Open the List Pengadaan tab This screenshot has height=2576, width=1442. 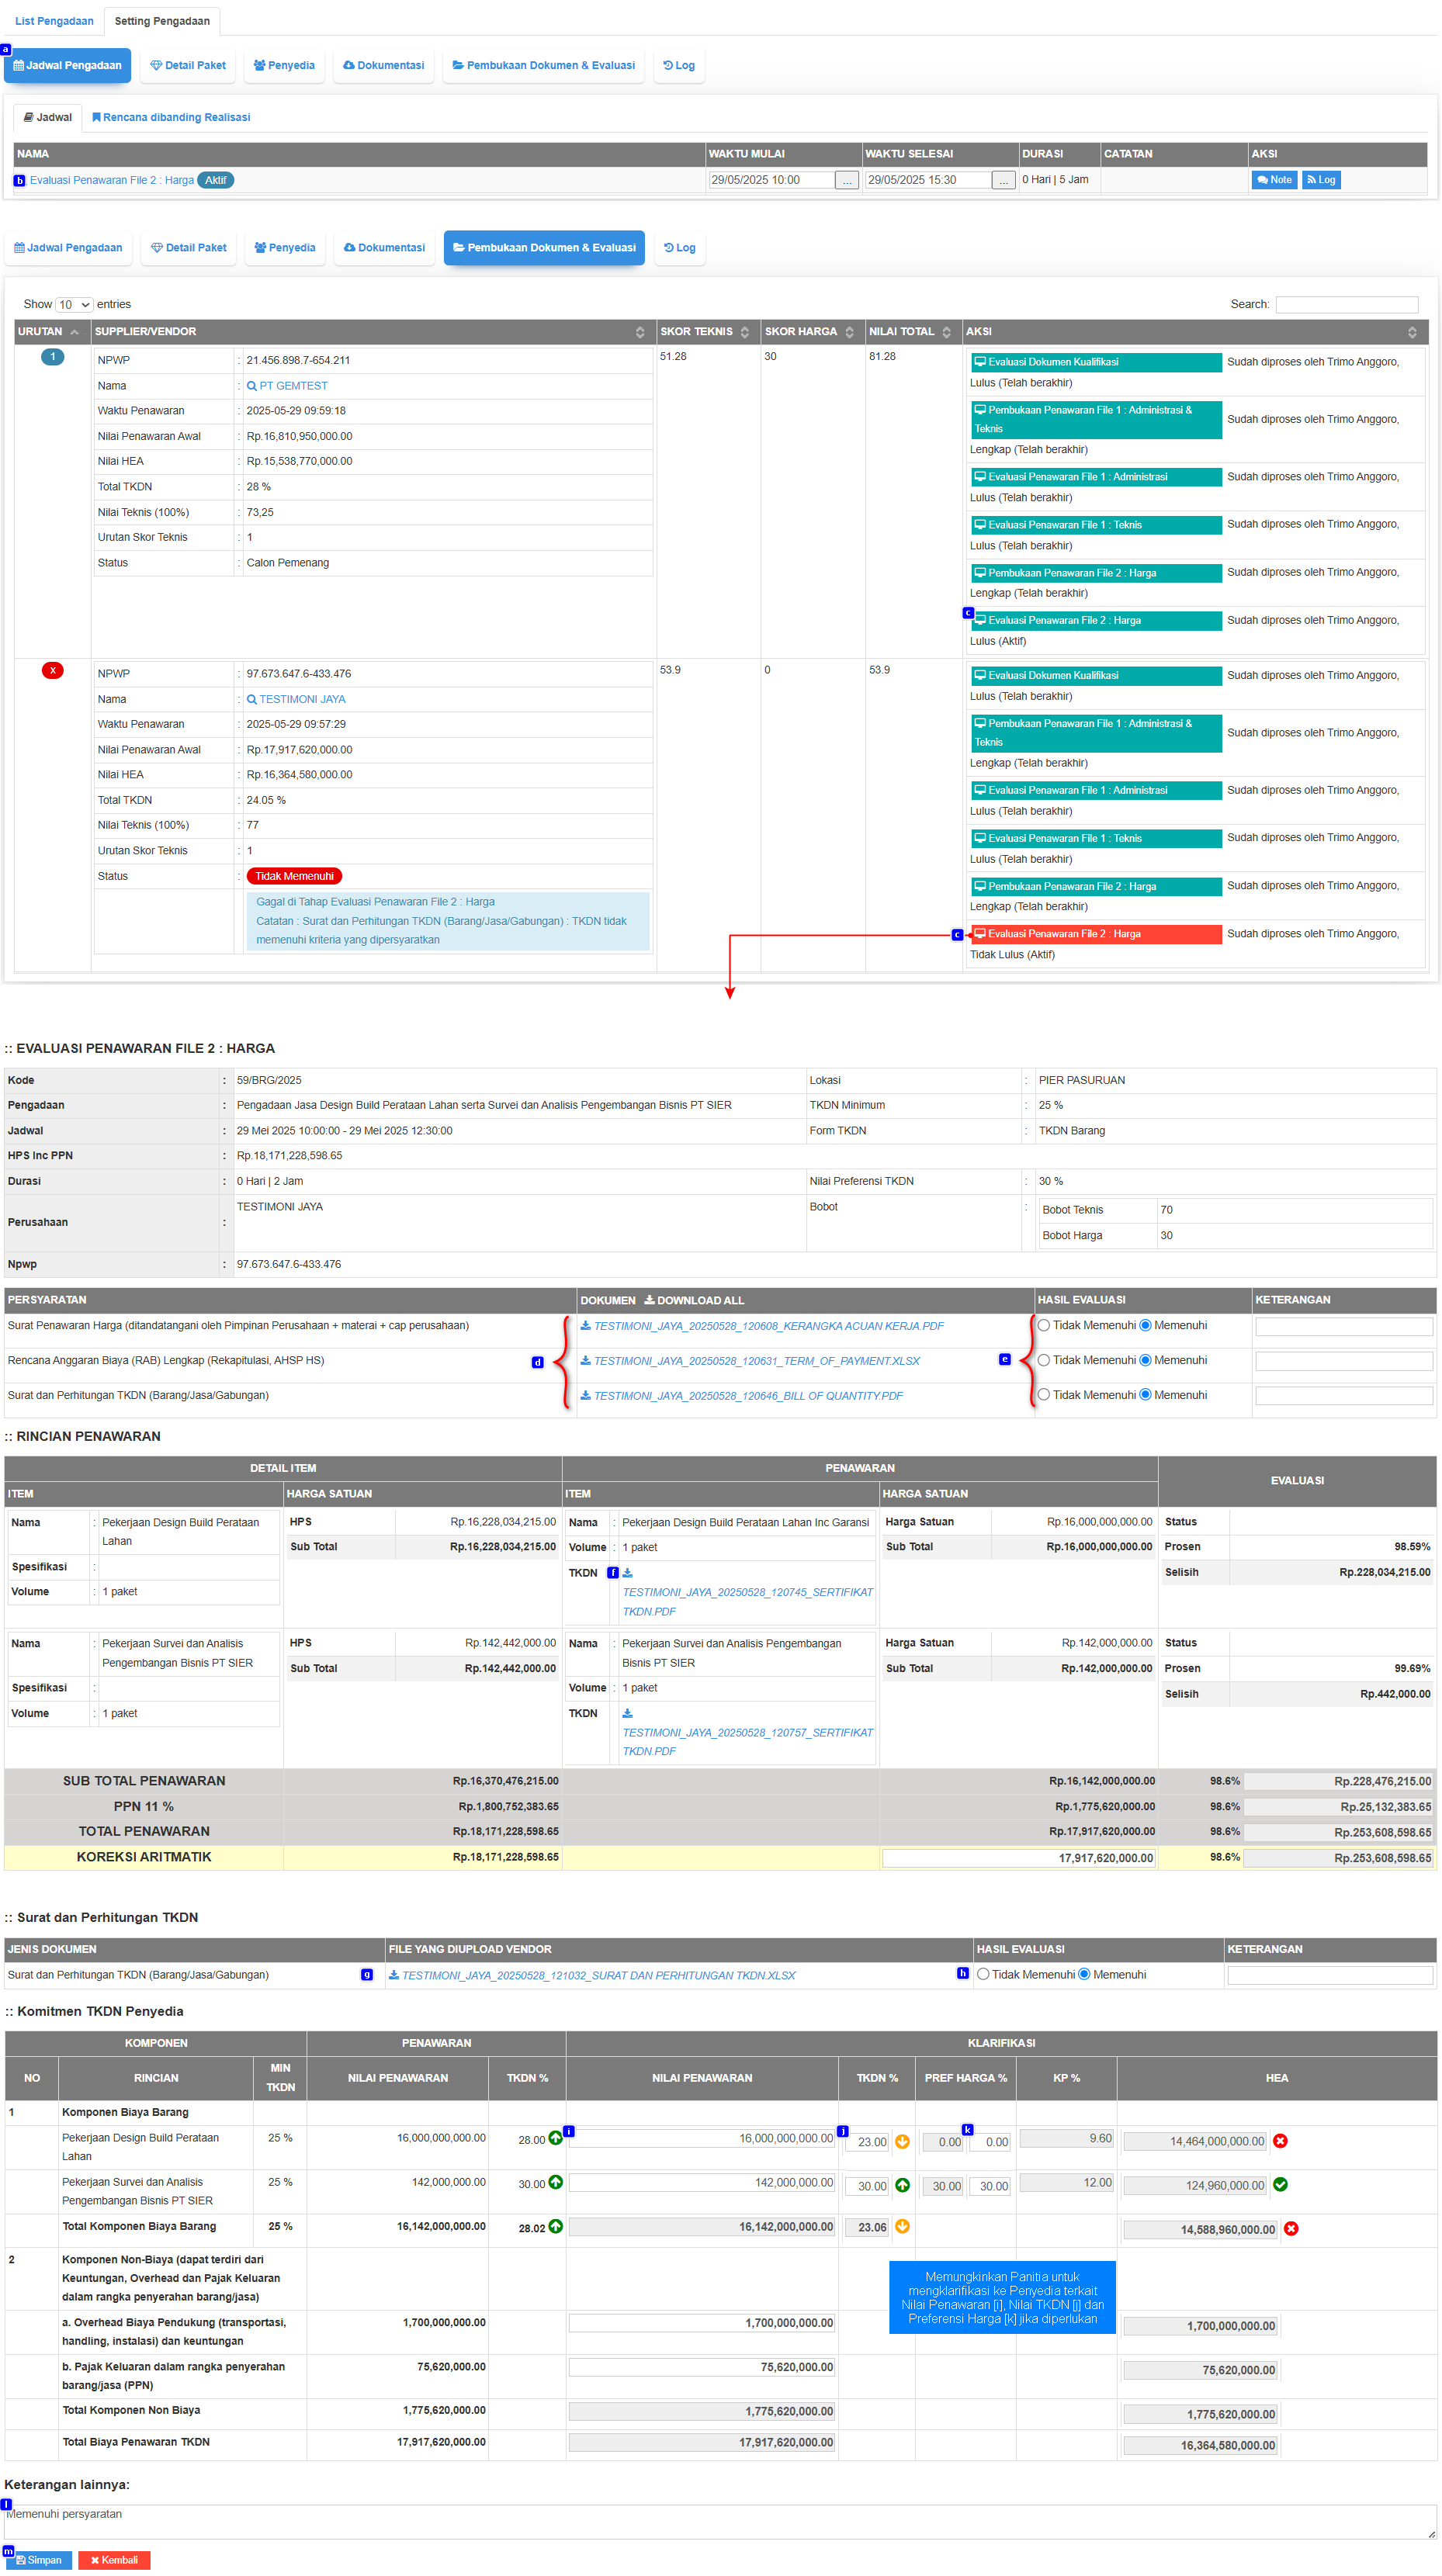click(54, 21)
